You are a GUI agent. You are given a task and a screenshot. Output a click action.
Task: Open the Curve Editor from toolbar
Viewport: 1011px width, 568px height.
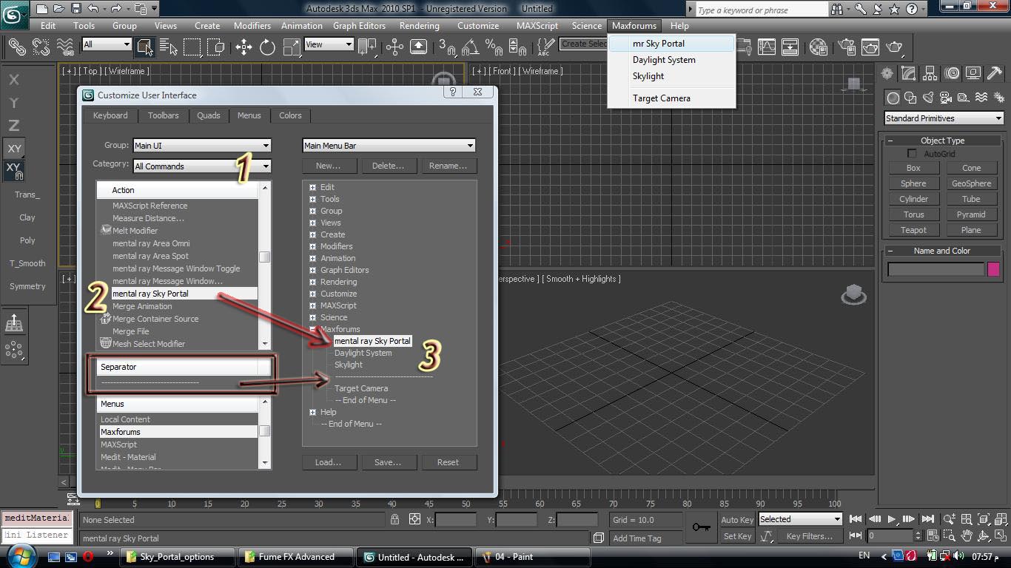[766, 47]
